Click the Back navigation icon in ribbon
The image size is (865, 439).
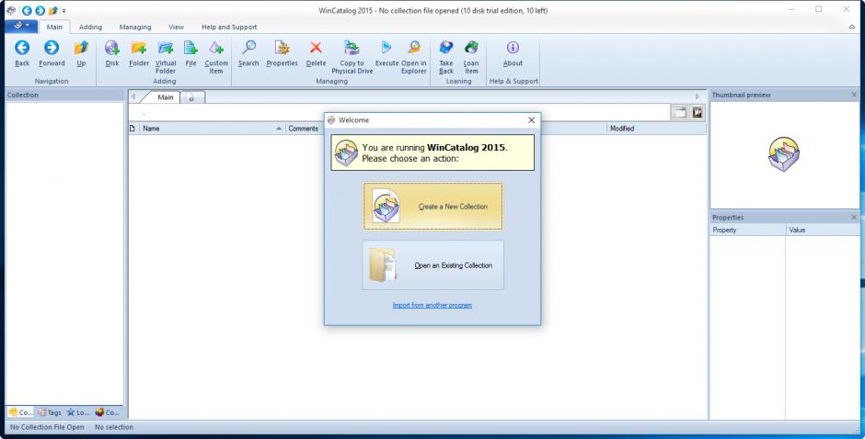pos(22,48)
